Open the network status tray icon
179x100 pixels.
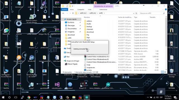point(154,97)
